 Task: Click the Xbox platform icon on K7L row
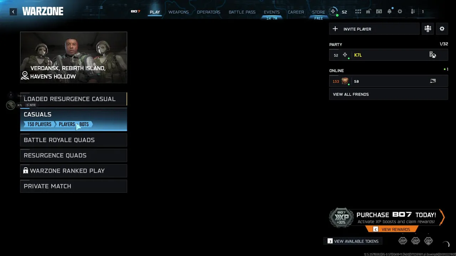point(432,55)
